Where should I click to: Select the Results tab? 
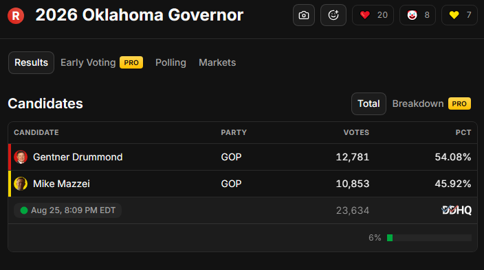[31, 63]
